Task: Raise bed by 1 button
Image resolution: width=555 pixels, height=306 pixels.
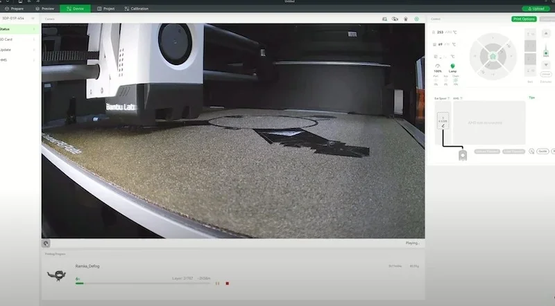Action: [x=530, y=46]
